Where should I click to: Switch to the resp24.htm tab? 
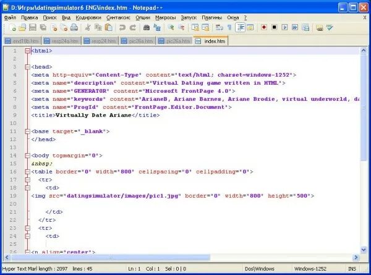point(100,41)
